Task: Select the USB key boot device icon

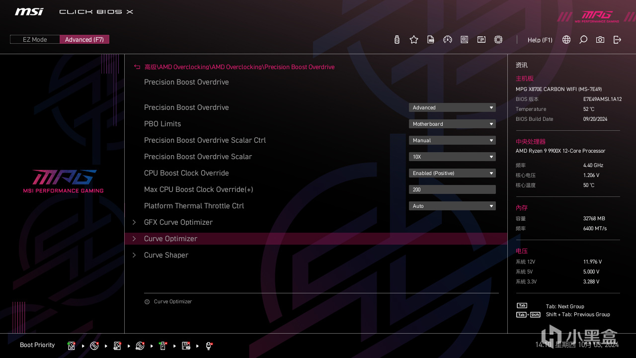Action: pyautogui.click(x=163, y=346)
